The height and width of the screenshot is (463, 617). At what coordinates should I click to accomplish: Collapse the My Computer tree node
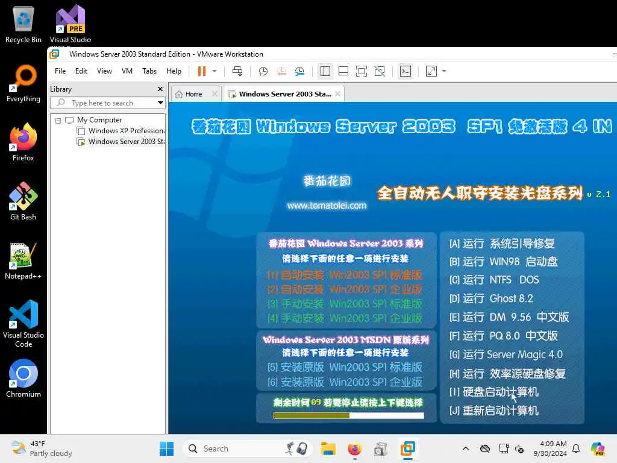point(58,121)
